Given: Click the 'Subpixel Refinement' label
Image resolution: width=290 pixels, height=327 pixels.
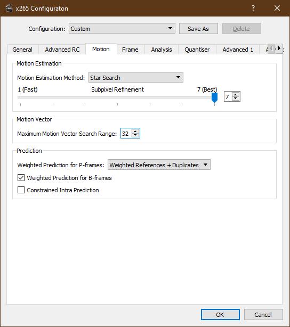Looking at the screenshot, I should coord(117,89).
